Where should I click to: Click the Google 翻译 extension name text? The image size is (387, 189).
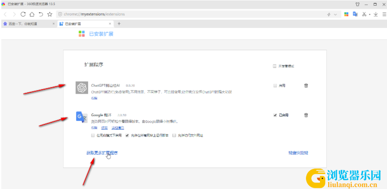(101, 115)
